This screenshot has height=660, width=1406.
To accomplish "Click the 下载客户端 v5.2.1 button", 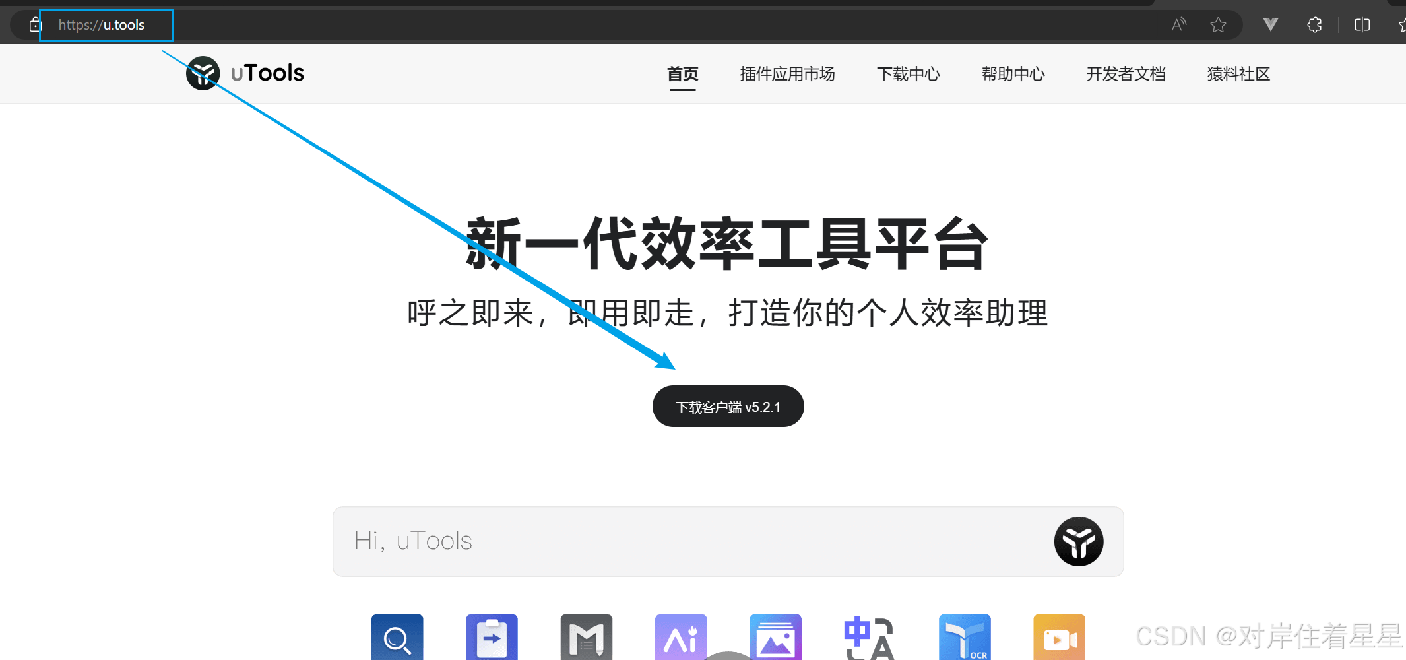I will point(728,407).
